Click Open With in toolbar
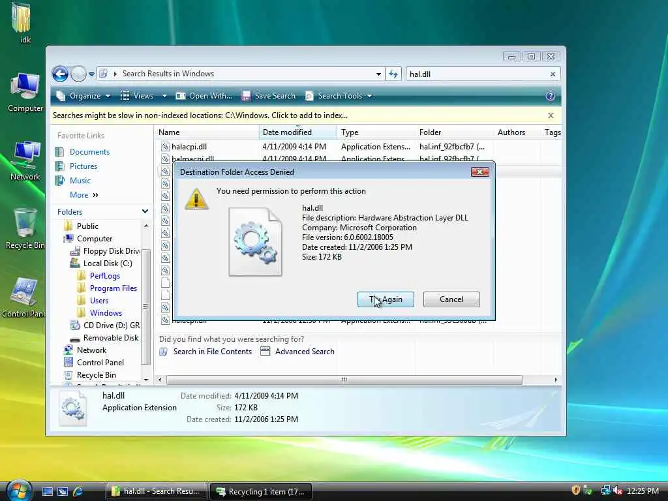 coord(204,96)
